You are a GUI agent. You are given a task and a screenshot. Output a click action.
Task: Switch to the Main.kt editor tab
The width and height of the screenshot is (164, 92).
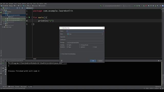point(30,8)
